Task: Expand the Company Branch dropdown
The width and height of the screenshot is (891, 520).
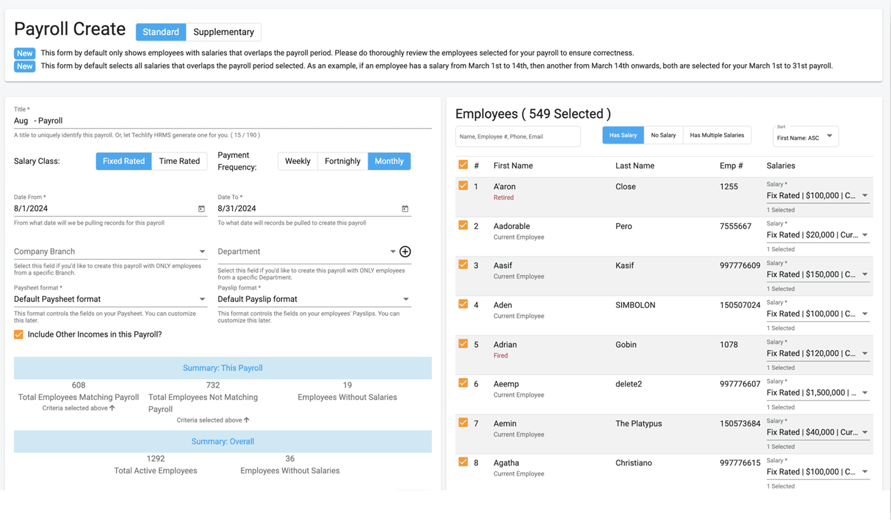Action: click(202, 251)
